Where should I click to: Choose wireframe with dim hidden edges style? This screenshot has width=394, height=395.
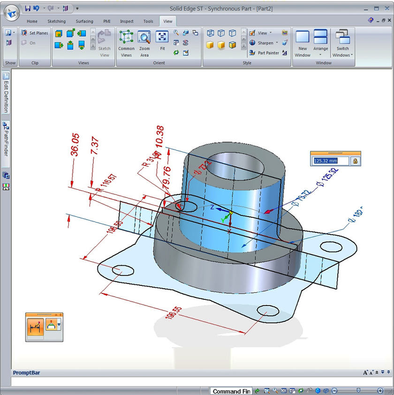tap(221, 33)
